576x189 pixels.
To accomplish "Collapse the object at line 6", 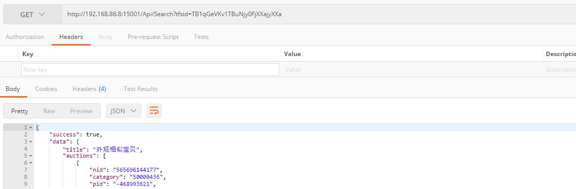I will pos(31,163).
